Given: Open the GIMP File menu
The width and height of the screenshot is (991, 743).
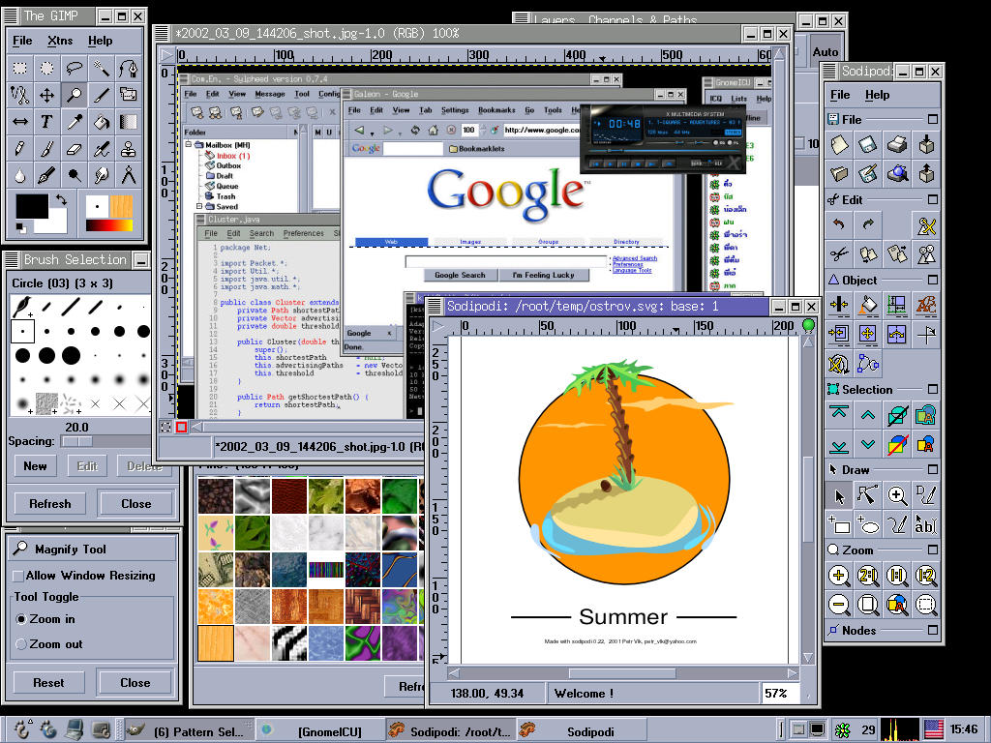Looking at the screenshot, I should (x=22, y=41).
